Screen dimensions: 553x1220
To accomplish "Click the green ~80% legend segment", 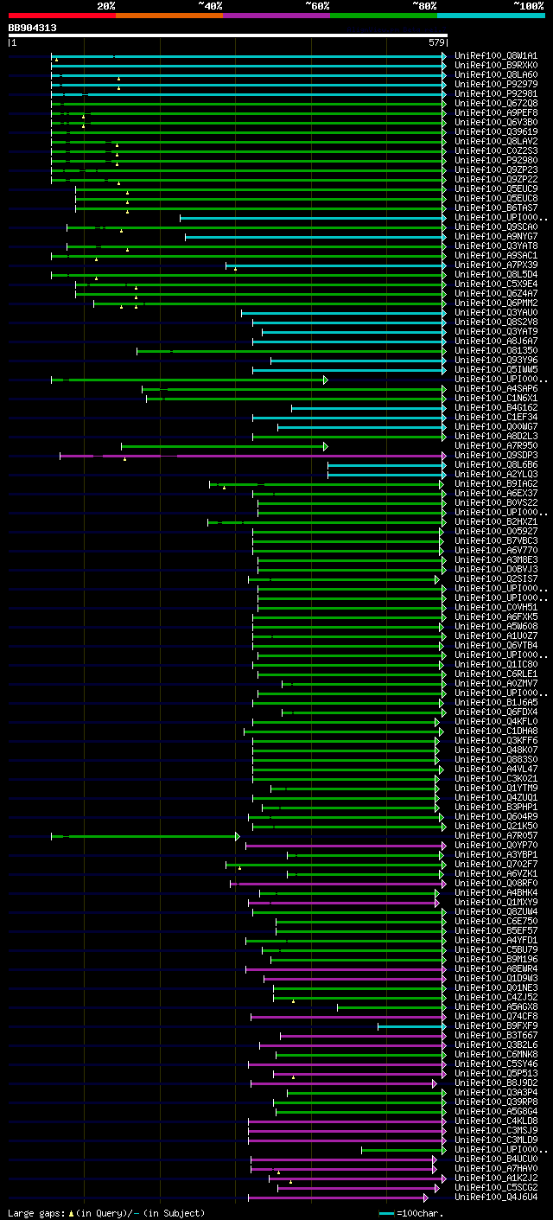I will click(384, 16).
